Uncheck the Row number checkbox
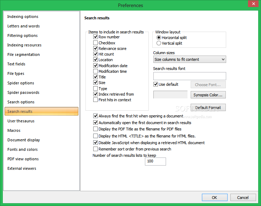Viewport: 261px width, 206px height. (95, 37)
